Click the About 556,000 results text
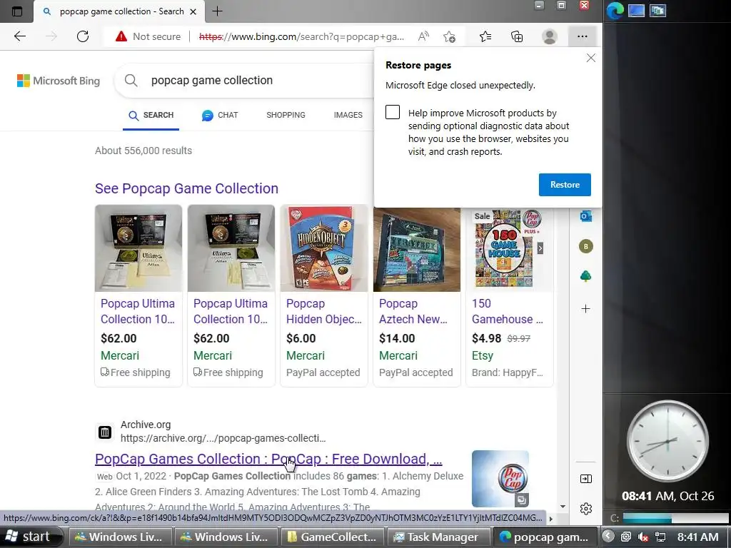This screenshot has height=548, width=731. [143, 151]
